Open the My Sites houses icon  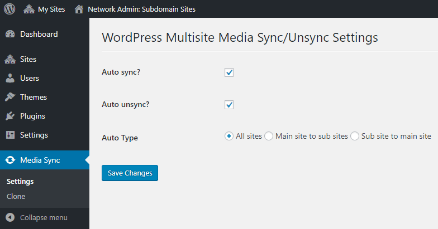29,9
